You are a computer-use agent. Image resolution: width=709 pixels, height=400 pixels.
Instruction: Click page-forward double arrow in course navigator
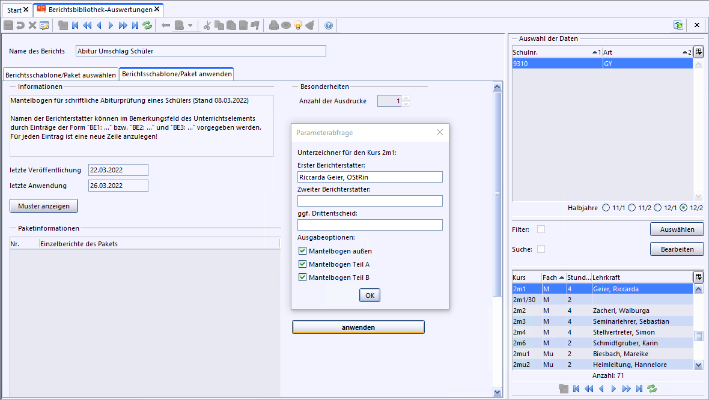(x=626, y=389)
